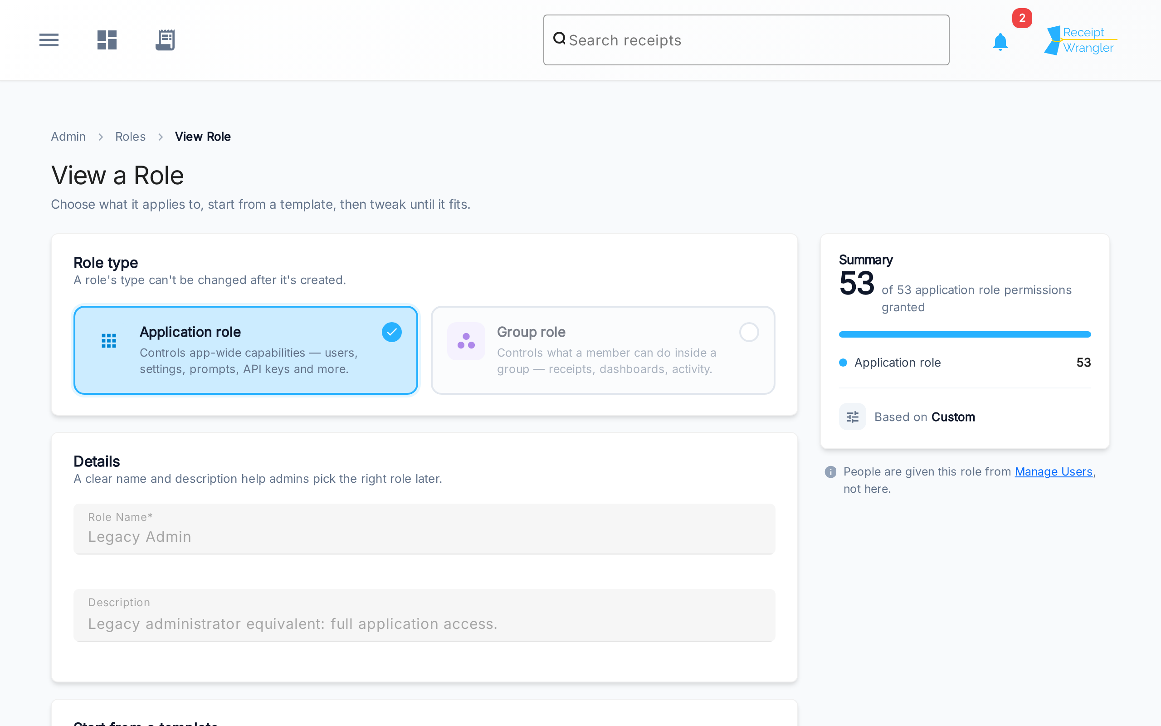
Task: Click View Role breadcrumb item
Action: [x=202, y=137]
